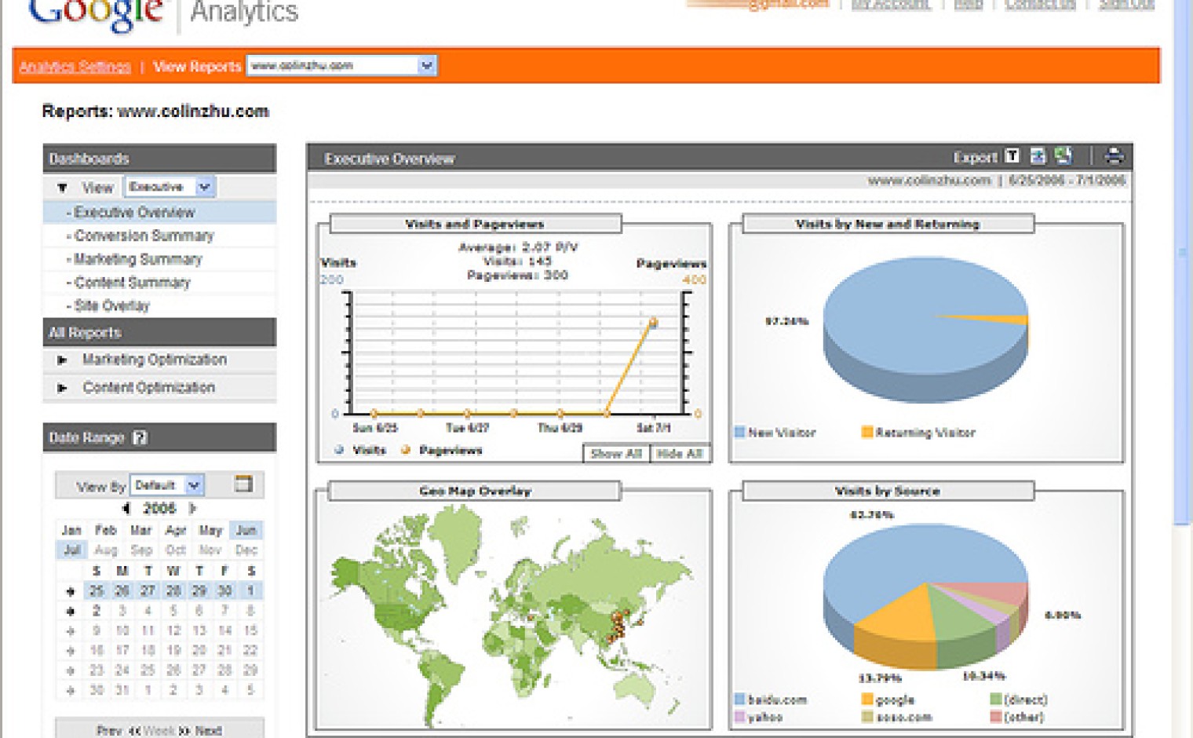Image resolution: width=1193 pixels, height=738 pixels.
Task: Click the Next week link
Action: tap(208, 730)
